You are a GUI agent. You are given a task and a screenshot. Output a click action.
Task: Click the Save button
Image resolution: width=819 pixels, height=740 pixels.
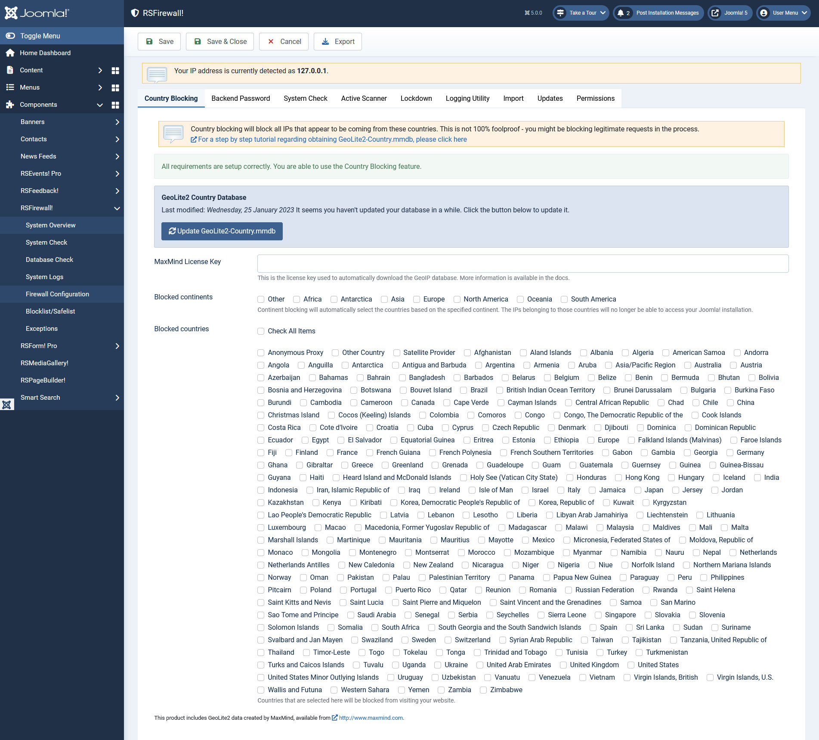tap(159, 41)
